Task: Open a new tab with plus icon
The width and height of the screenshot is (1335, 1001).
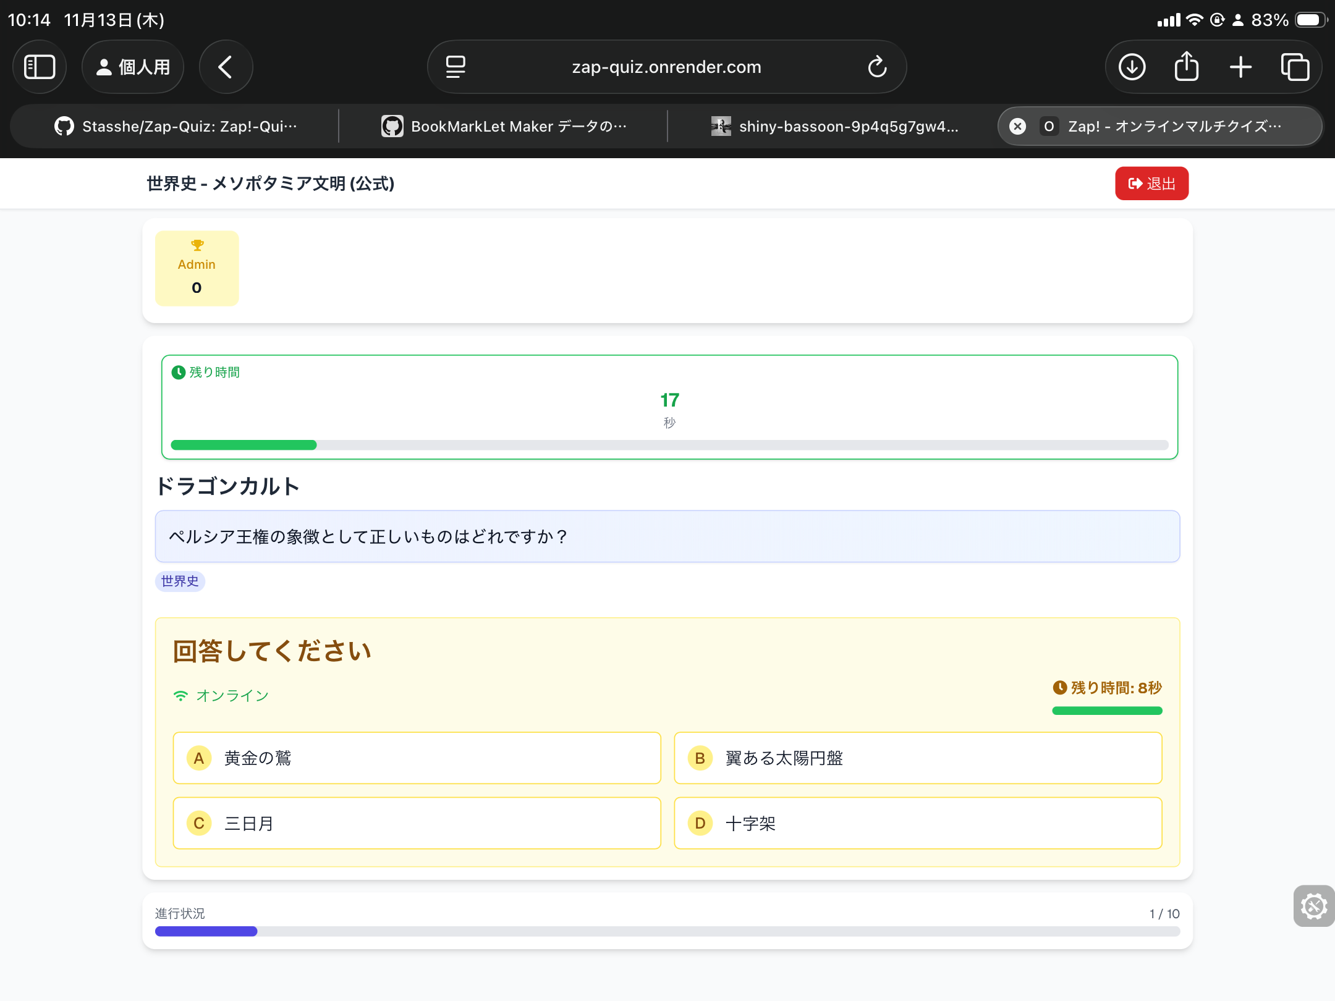Action: 1240,67
